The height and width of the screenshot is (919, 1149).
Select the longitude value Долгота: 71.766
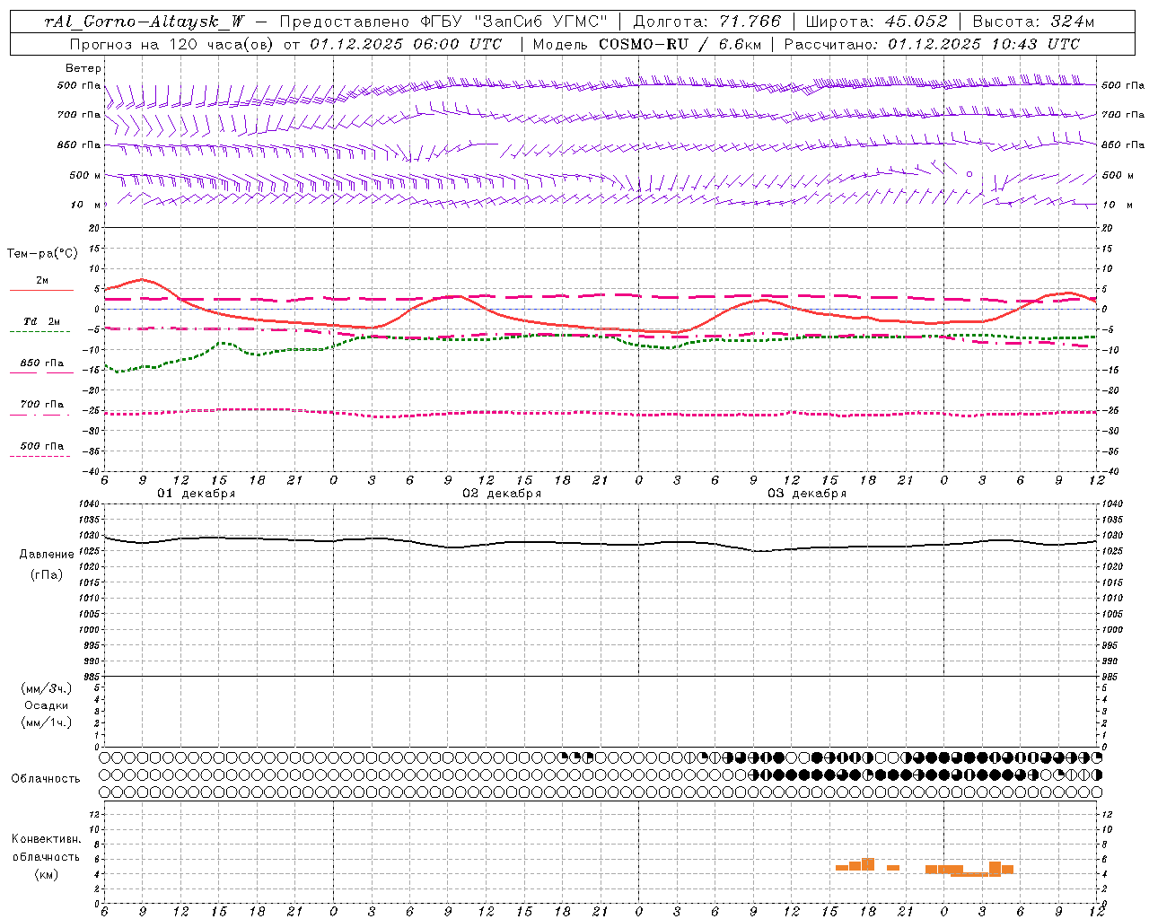coord(707,22)
